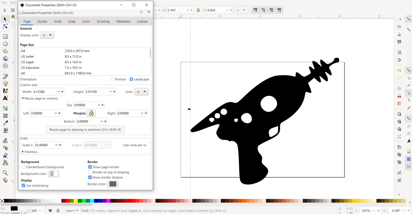Open the Display units dropdown
Screen dimensions: 412x214
tap(47, 35)
